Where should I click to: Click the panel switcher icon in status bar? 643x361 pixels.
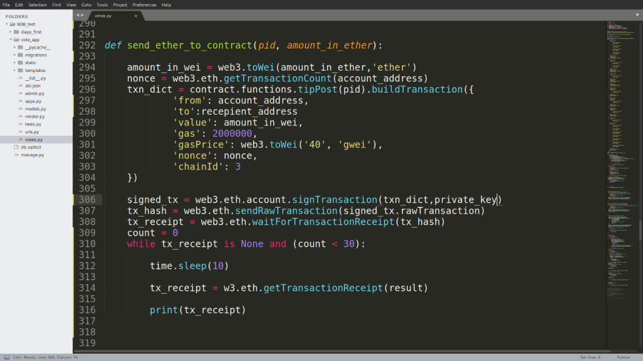pyautogui.click(x=7, y=357)
